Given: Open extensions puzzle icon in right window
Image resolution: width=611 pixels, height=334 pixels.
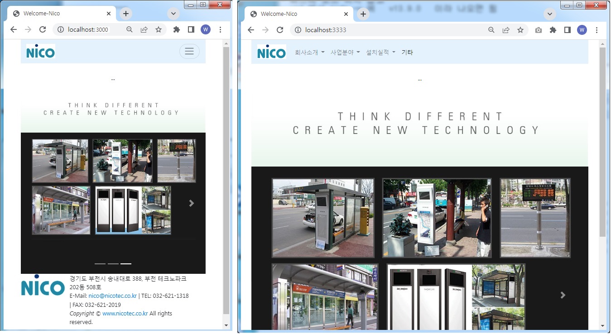Looking at the screenshot, I should (x=553, y=30).
